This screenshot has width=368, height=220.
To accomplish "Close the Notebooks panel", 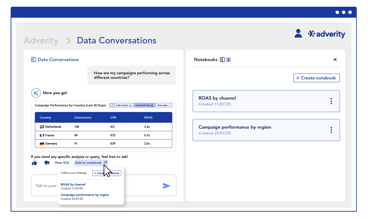I will [335, 59].
